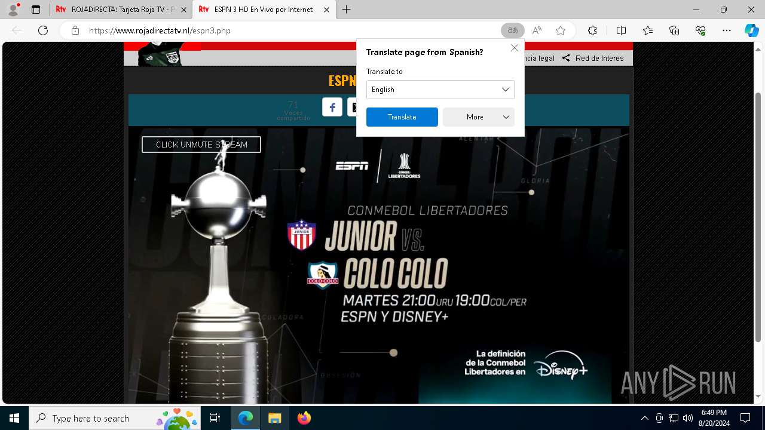
Task: Add this page to favorites star
Action: tap(561, 30)
